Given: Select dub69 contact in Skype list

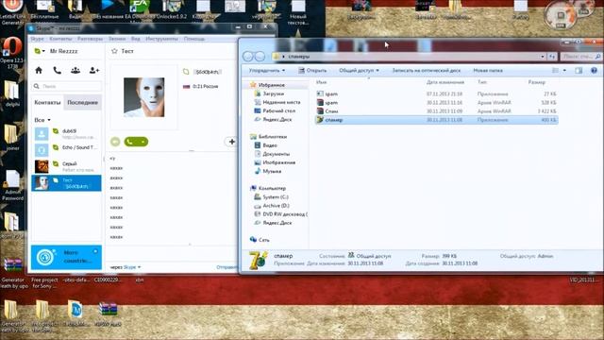Looking at the screenshot, I should pyautogui.click(x=66, y=134).
